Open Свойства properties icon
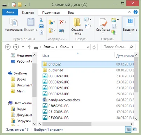The width and height of the screenshot is (141, 135). tap(103, 22)
